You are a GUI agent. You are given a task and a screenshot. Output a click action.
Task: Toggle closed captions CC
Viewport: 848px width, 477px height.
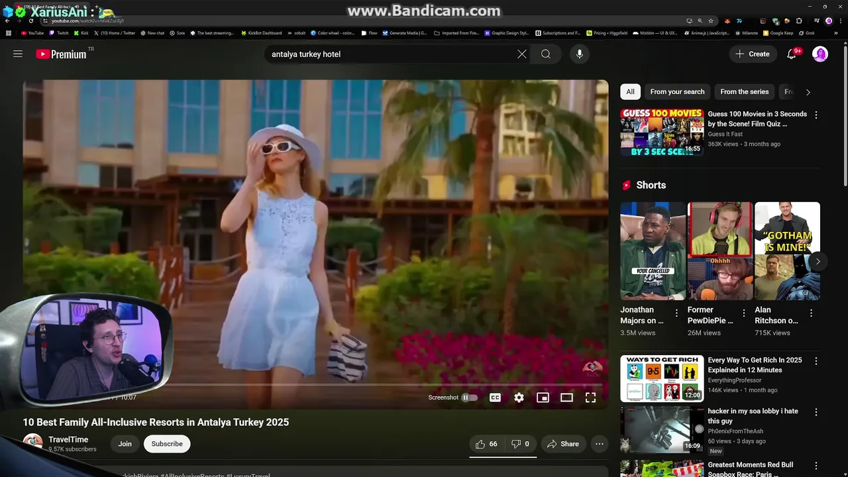(x=495, y=397)
